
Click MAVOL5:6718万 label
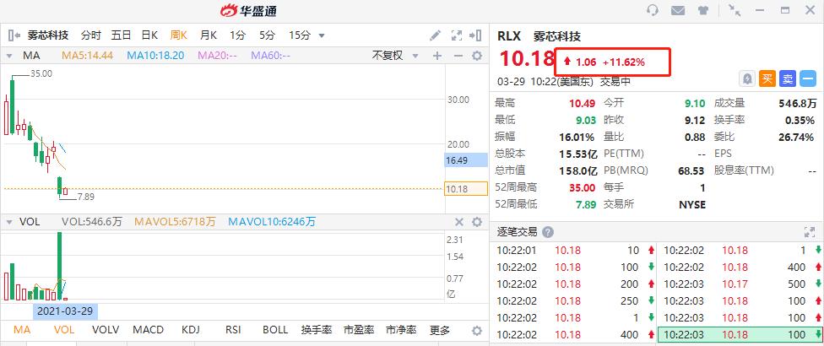click(175, 222)
